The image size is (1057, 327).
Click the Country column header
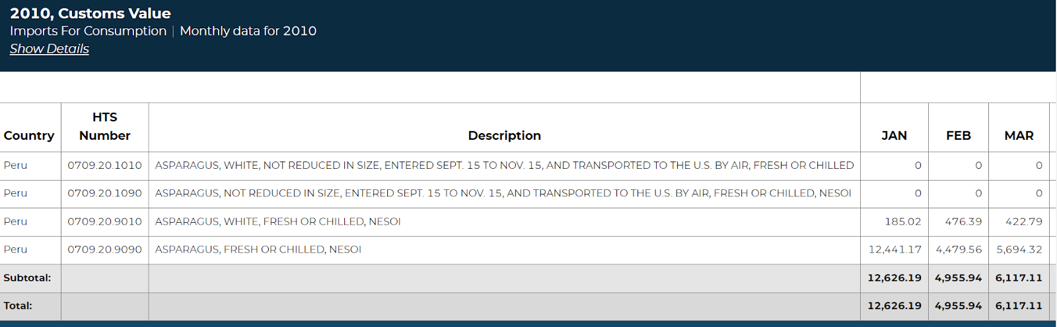29,135
